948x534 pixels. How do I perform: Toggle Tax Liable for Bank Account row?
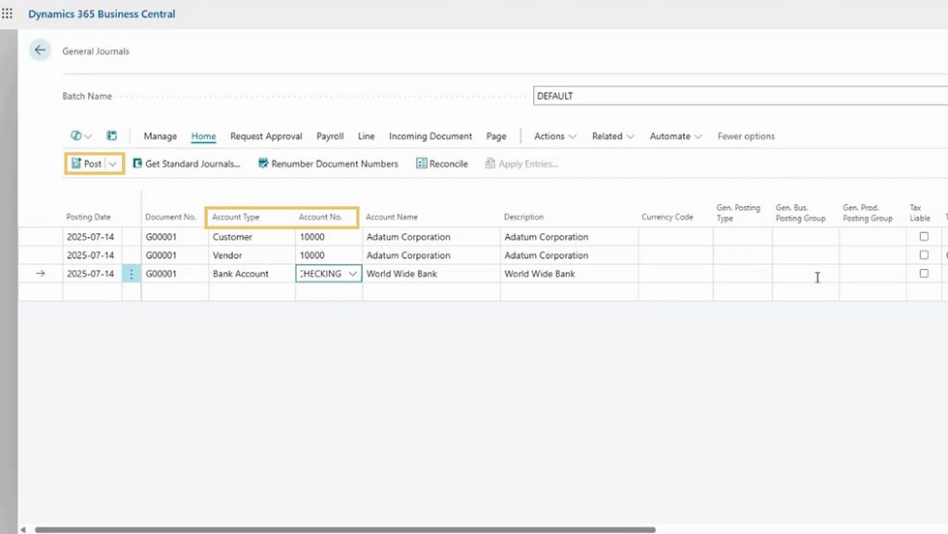[924, 274]
